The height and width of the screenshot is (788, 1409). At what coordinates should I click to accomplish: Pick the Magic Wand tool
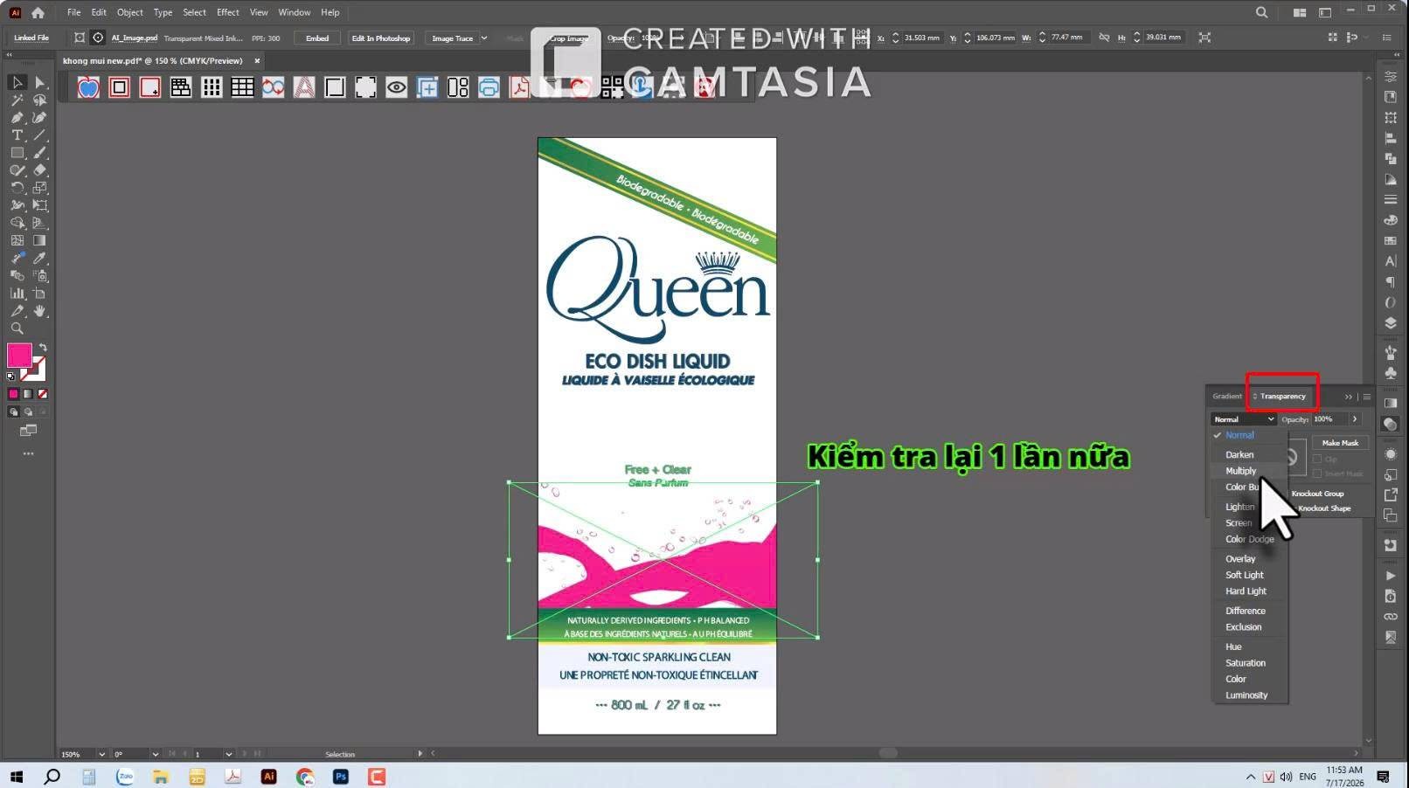(x=17, y=100)
